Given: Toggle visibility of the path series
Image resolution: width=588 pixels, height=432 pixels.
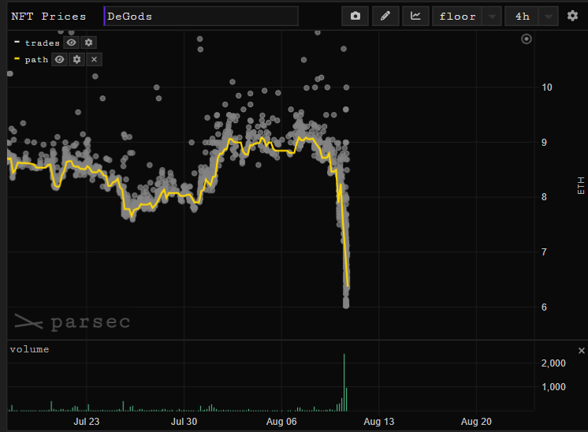Looking at the screenshot, I should pos(59,59).
